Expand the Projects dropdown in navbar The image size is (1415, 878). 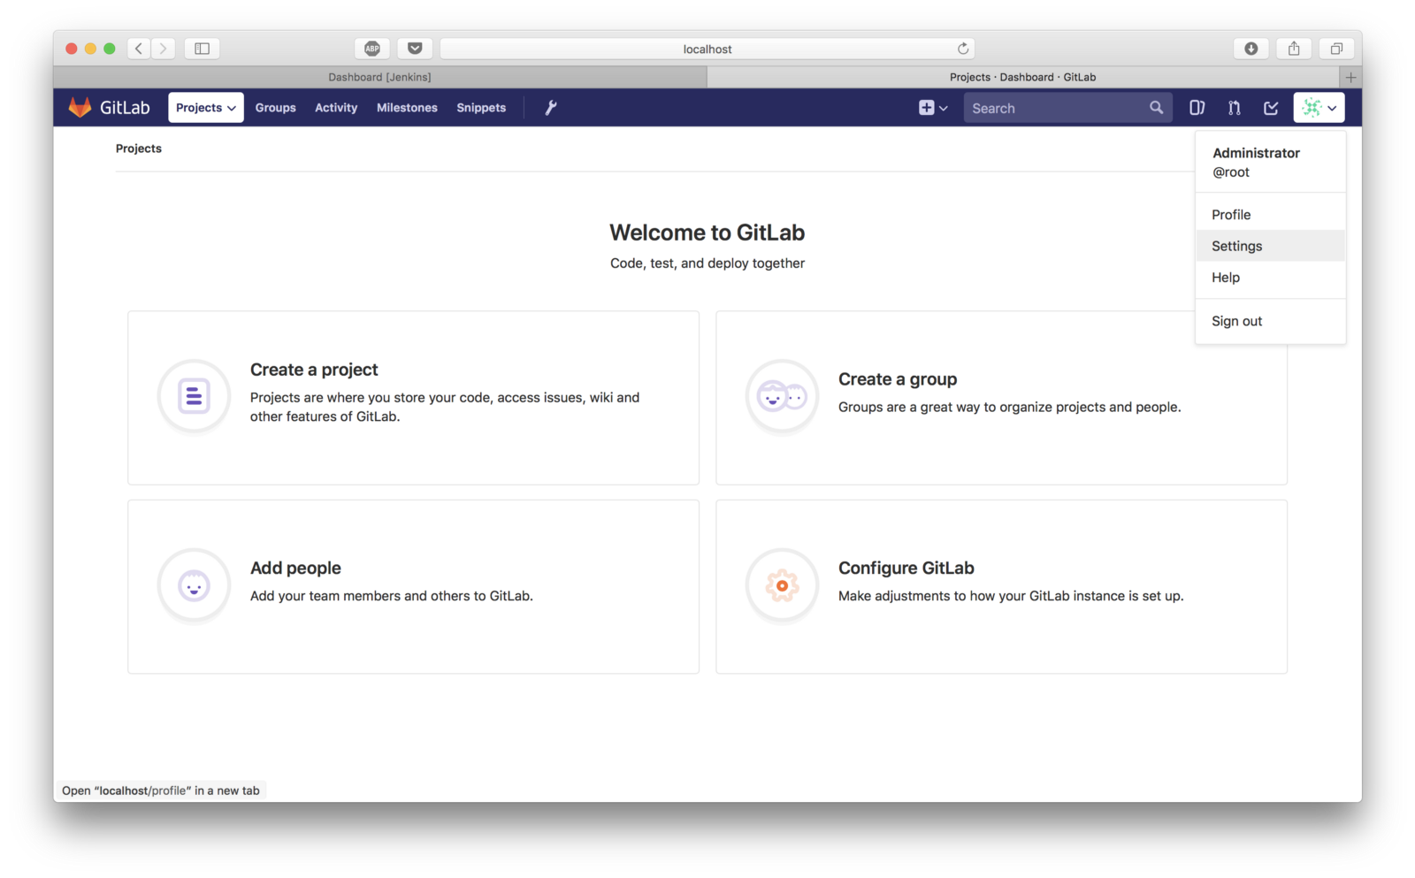click(205, 108)
